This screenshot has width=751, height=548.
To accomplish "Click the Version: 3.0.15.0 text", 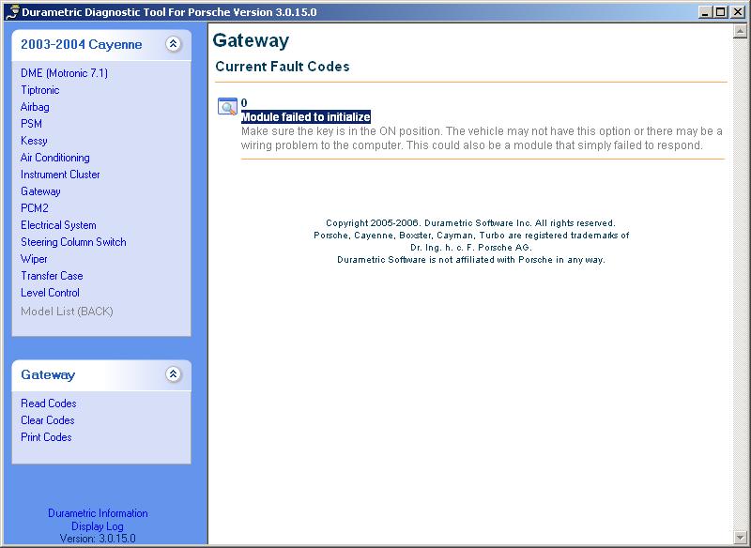I will (x=98, y=539).
